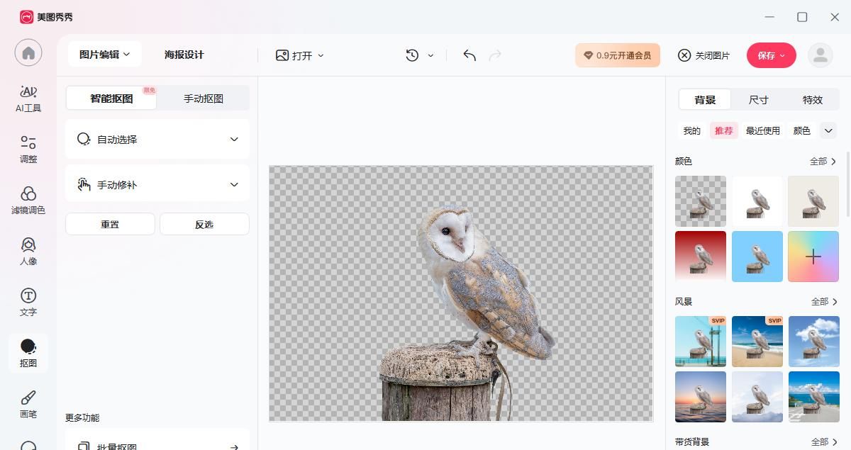Open the 人像 portrait tool

click(28, 252)
